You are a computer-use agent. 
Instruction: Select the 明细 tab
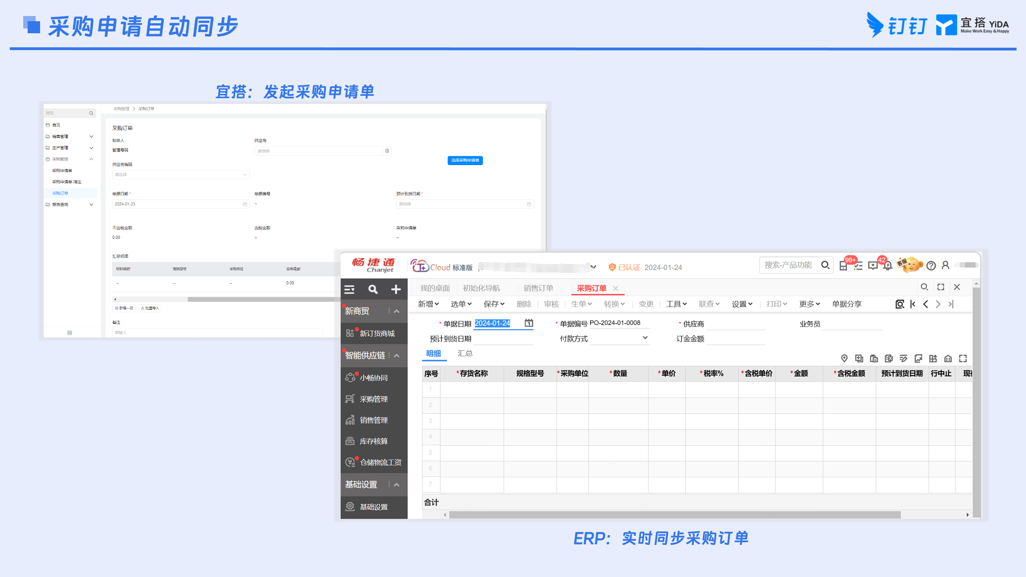433,353
